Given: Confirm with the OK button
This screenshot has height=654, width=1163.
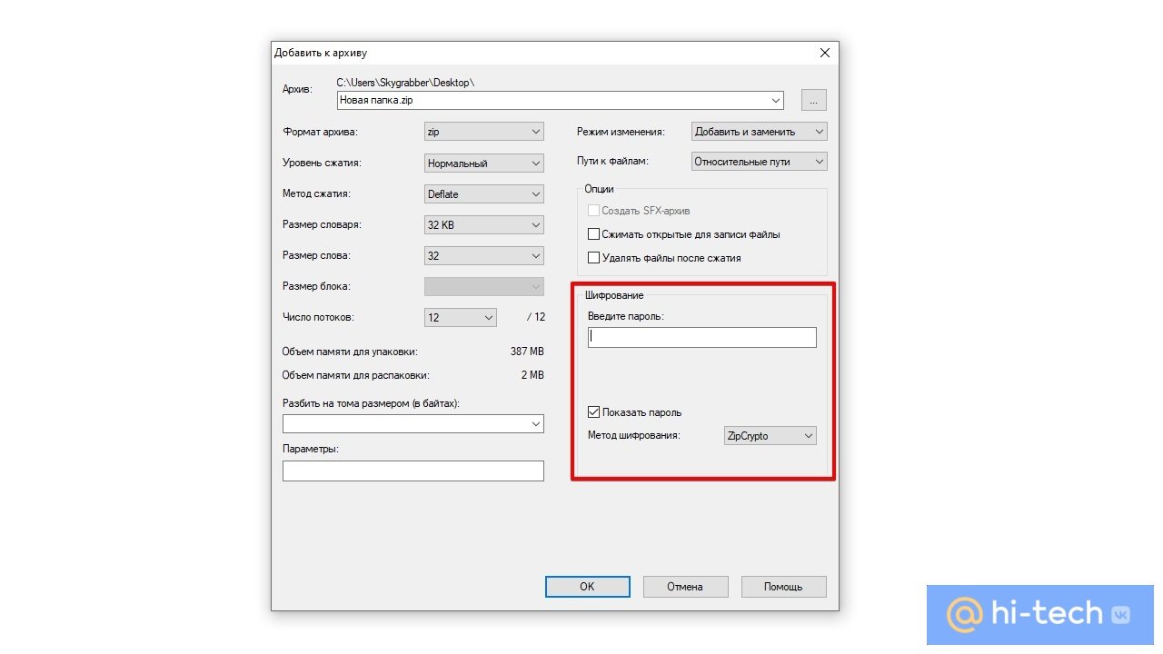Looking at the screenshot, I should click(587, 587).
